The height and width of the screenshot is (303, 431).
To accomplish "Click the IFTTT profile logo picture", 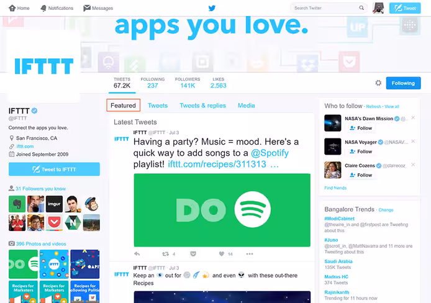I will 44,66.
